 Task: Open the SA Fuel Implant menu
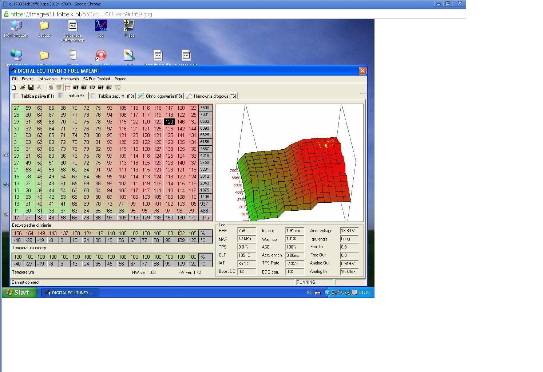tap(96, 79)
